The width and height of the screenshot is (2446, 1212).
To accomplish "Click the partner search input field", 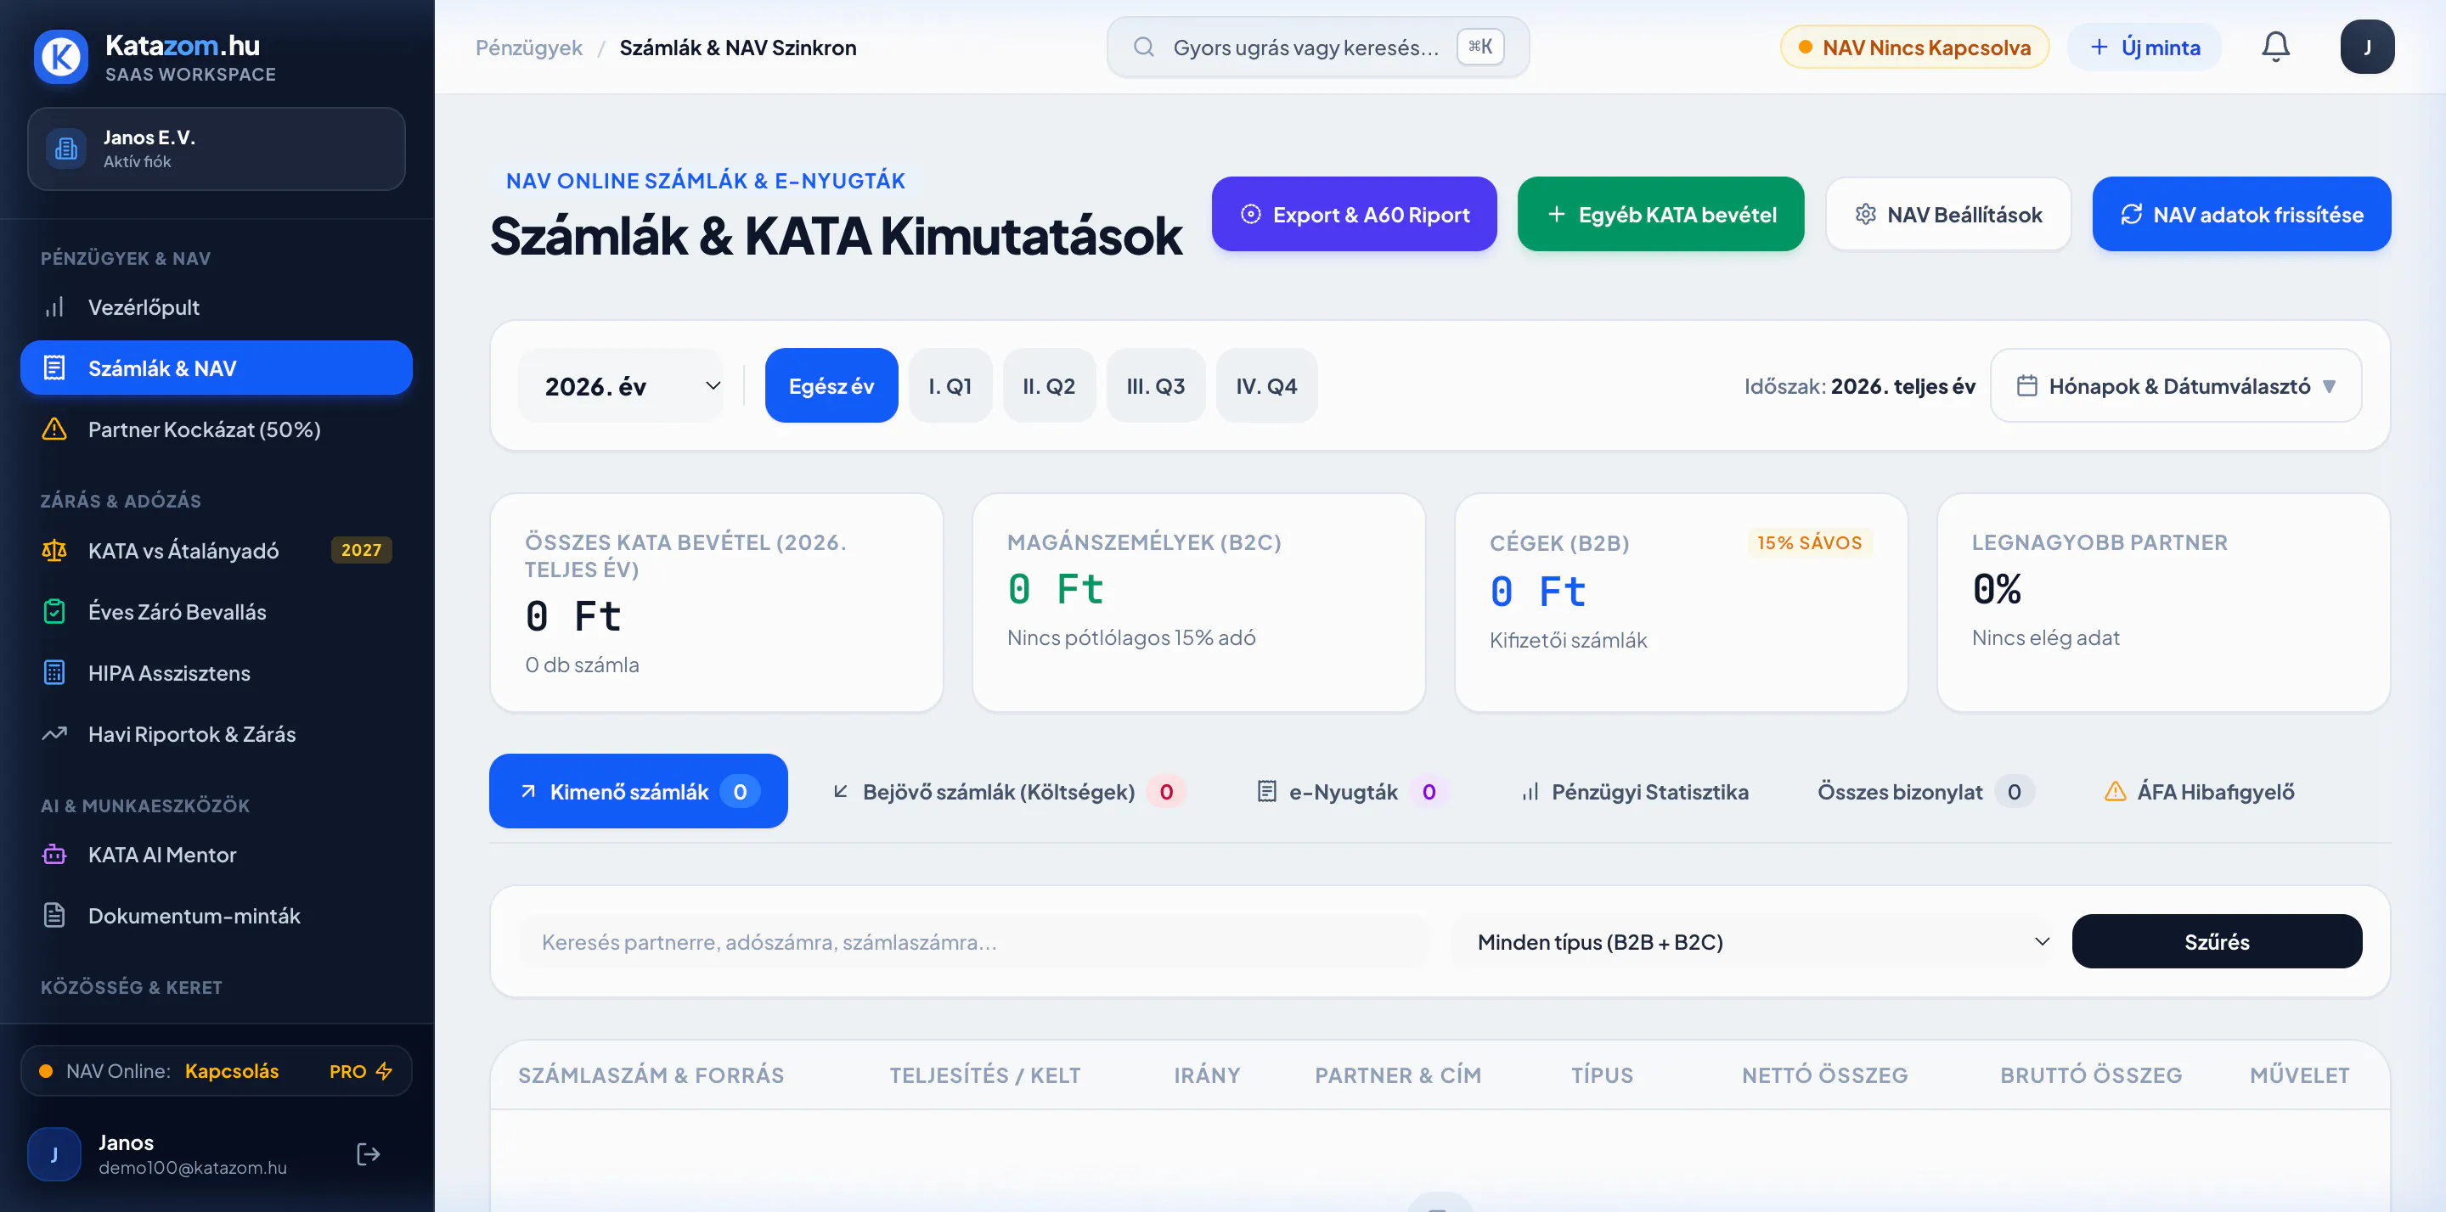I will pos(973,941).
